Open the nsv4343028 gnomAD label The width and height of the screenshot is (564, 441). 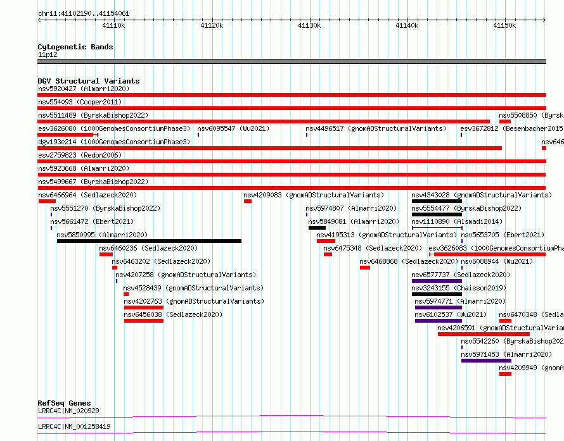482,195
